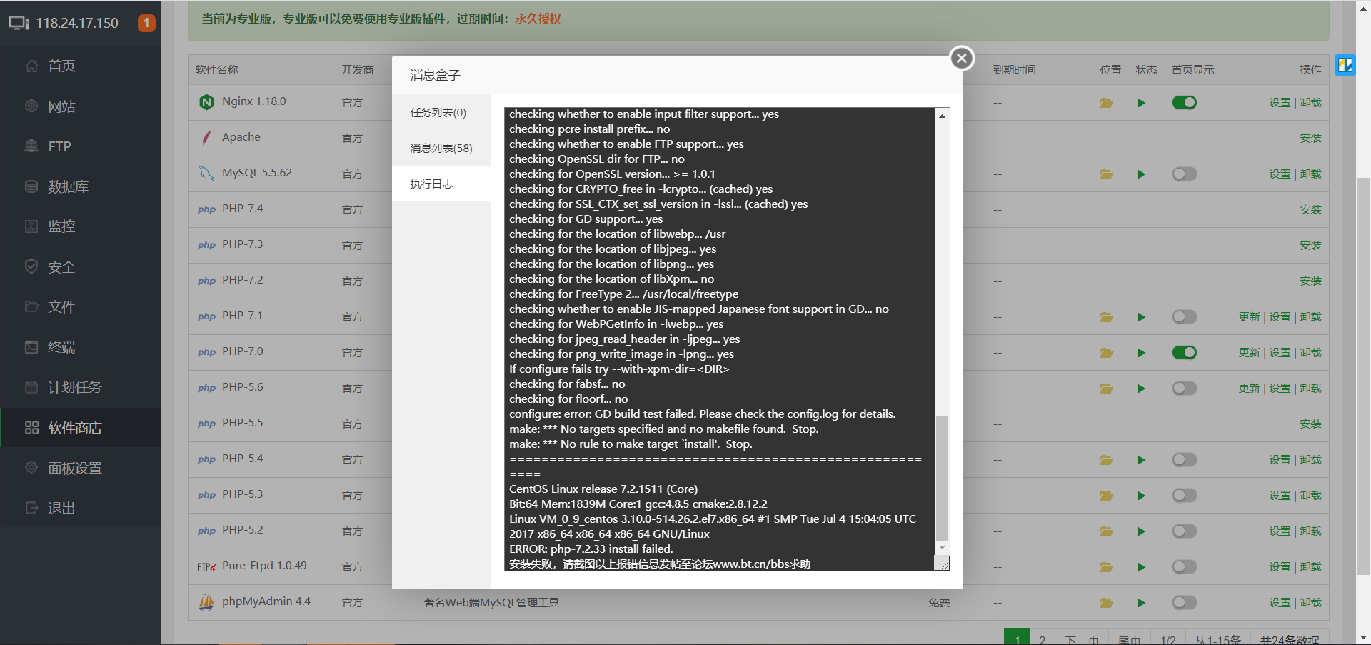Toggle homepage display for Nginx 1.18.0

(x=1184, y=102)
